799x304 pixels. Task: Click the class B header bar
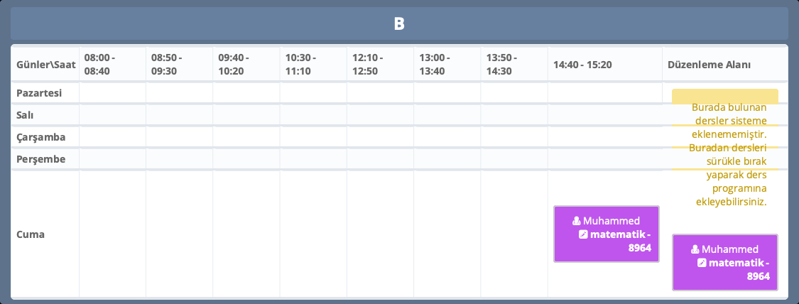399,23
